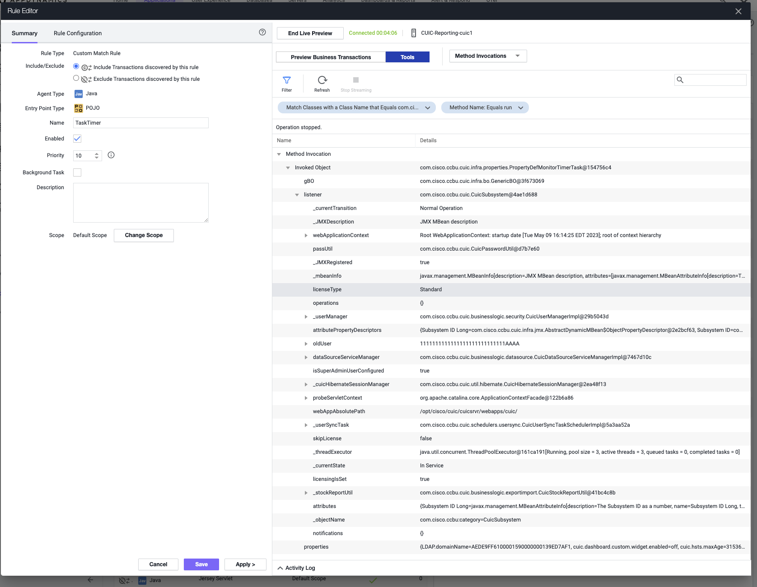
Task: Click the Apply button
Action: coord(245,564)
